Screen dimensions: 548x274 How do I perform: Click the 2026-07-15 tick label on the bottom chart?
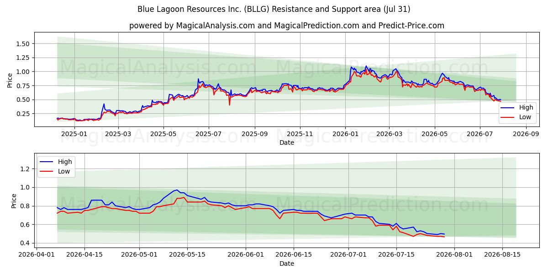coord(396,255)
